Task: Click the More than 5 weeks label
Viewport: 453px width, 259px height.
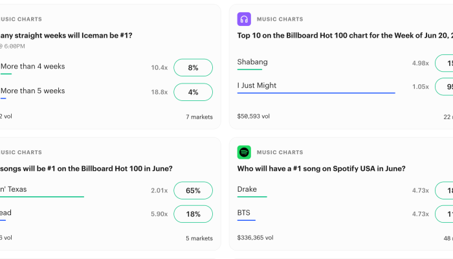Action: point(32,91)
